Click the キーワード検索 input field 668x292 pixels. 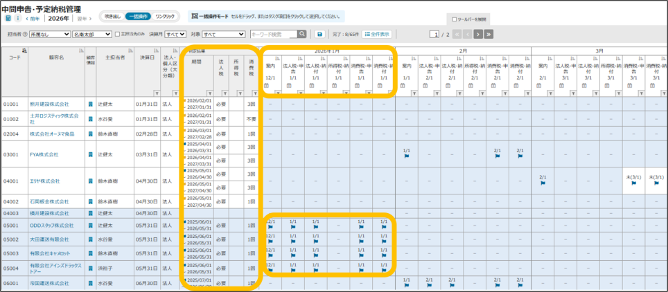click(273, 34)
